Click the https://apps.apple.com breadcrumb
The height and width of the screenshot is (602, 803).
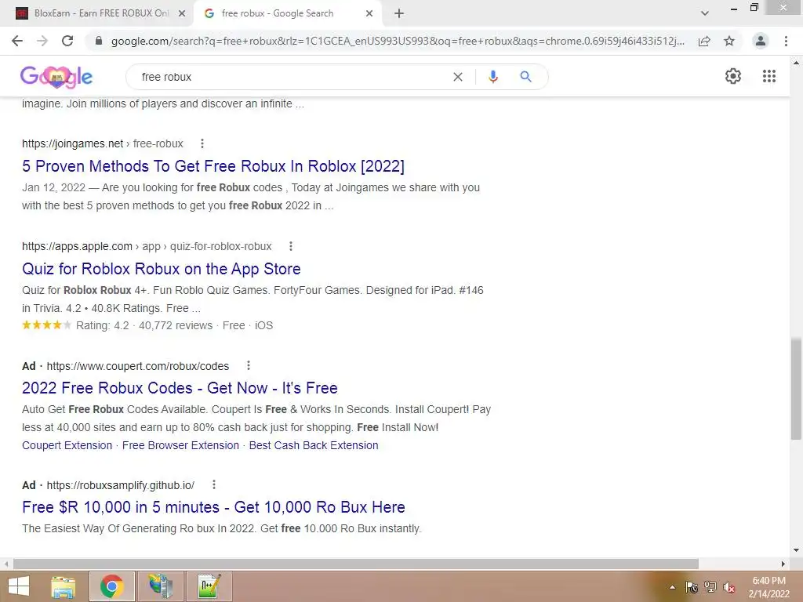(78, 246)
